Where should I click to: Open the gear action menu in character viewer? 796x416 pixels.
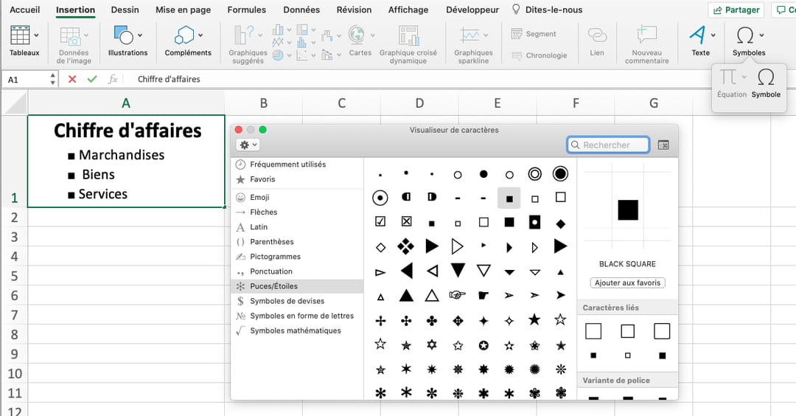248,145
